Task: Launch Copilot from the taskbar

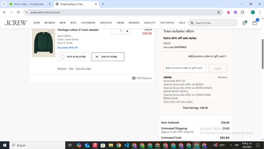Action: [x=79, y=145]
